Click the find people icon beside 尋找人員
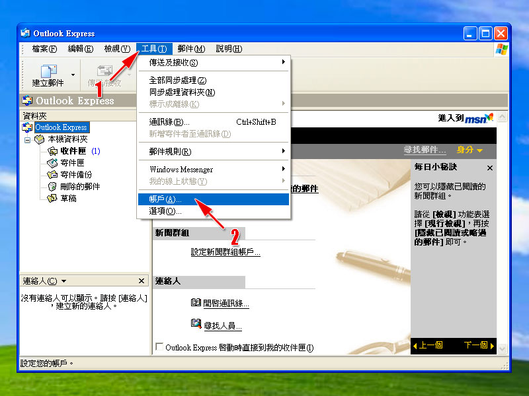The height and width of the screenshot is (396, 529). tap(196, 324)
